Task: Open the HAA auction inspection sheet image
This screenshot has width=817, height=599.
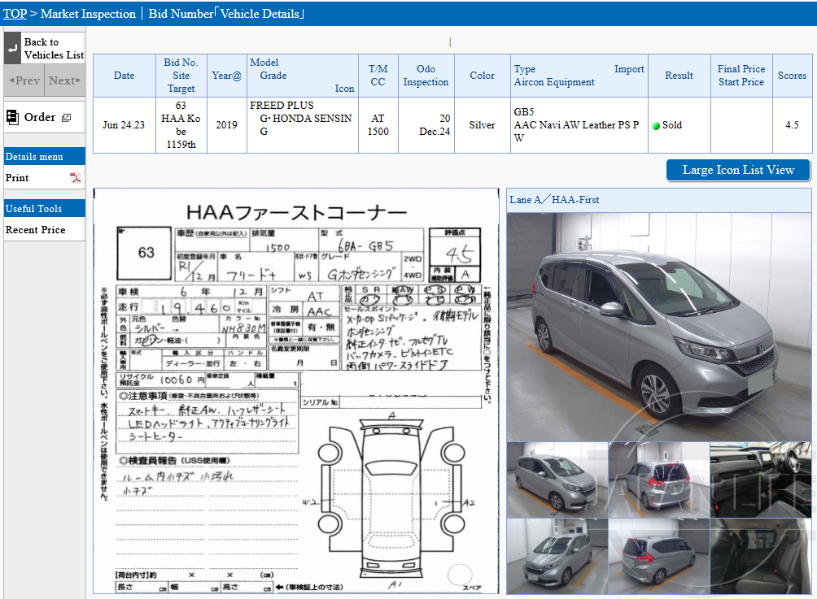Action: click(x=297, y=390)
